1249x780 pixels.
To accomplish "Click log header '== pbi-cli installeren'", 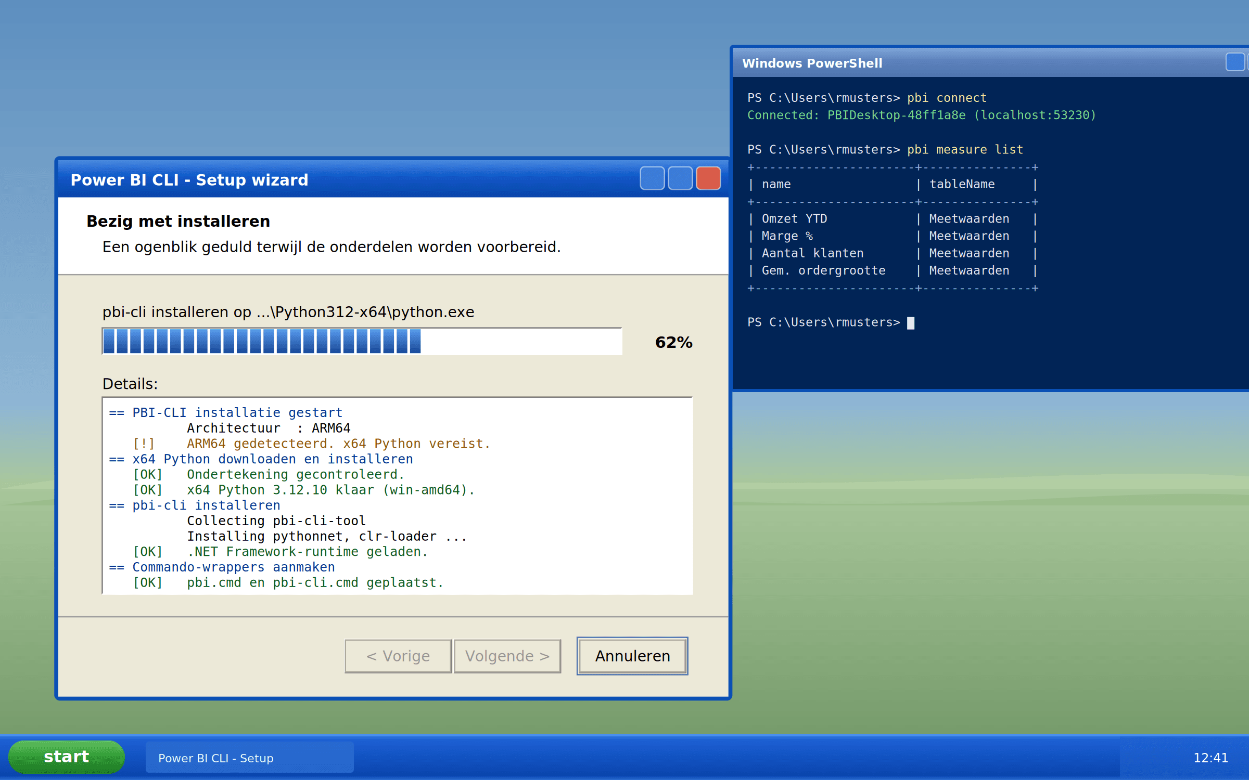I will click(x=195, y=505).
